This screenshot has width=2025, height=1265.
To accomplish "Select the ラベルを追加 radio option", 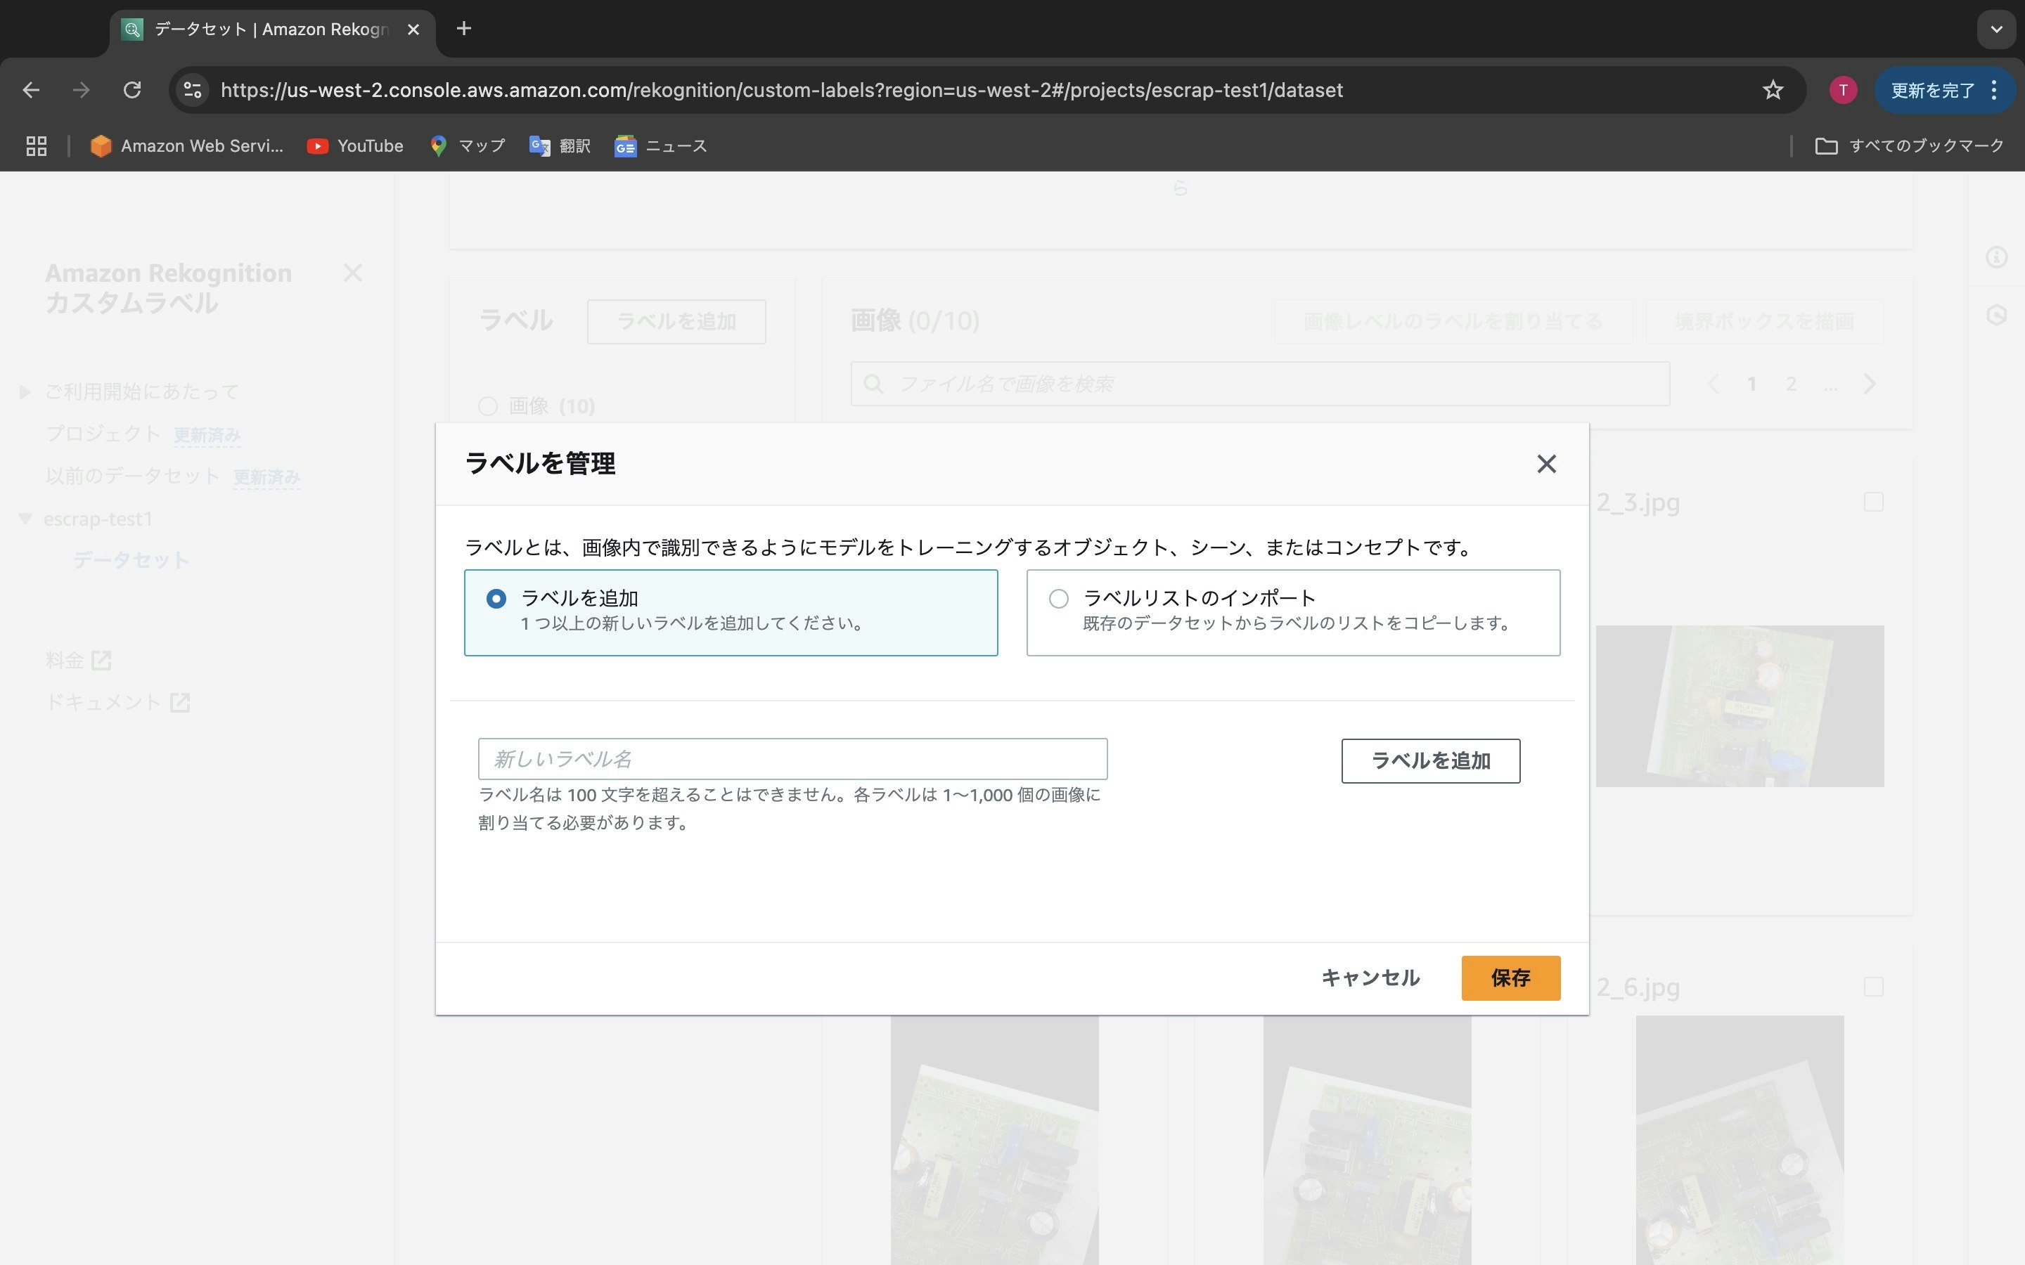I will 497,598.
